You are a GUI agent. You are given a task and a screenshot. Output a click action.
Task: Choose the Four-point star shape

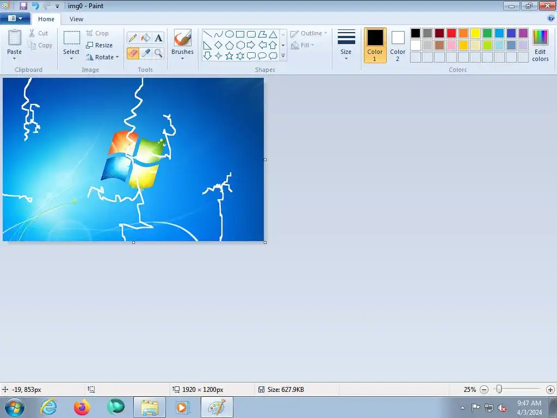tap(219, 56)
